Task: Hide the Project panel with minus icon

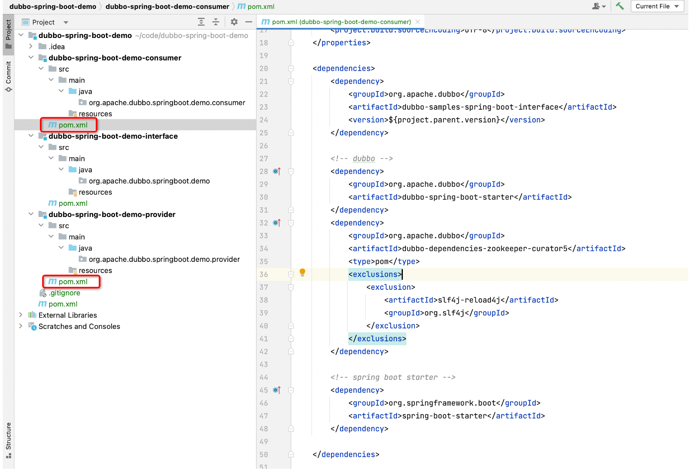Action: [x=249, y=22]
